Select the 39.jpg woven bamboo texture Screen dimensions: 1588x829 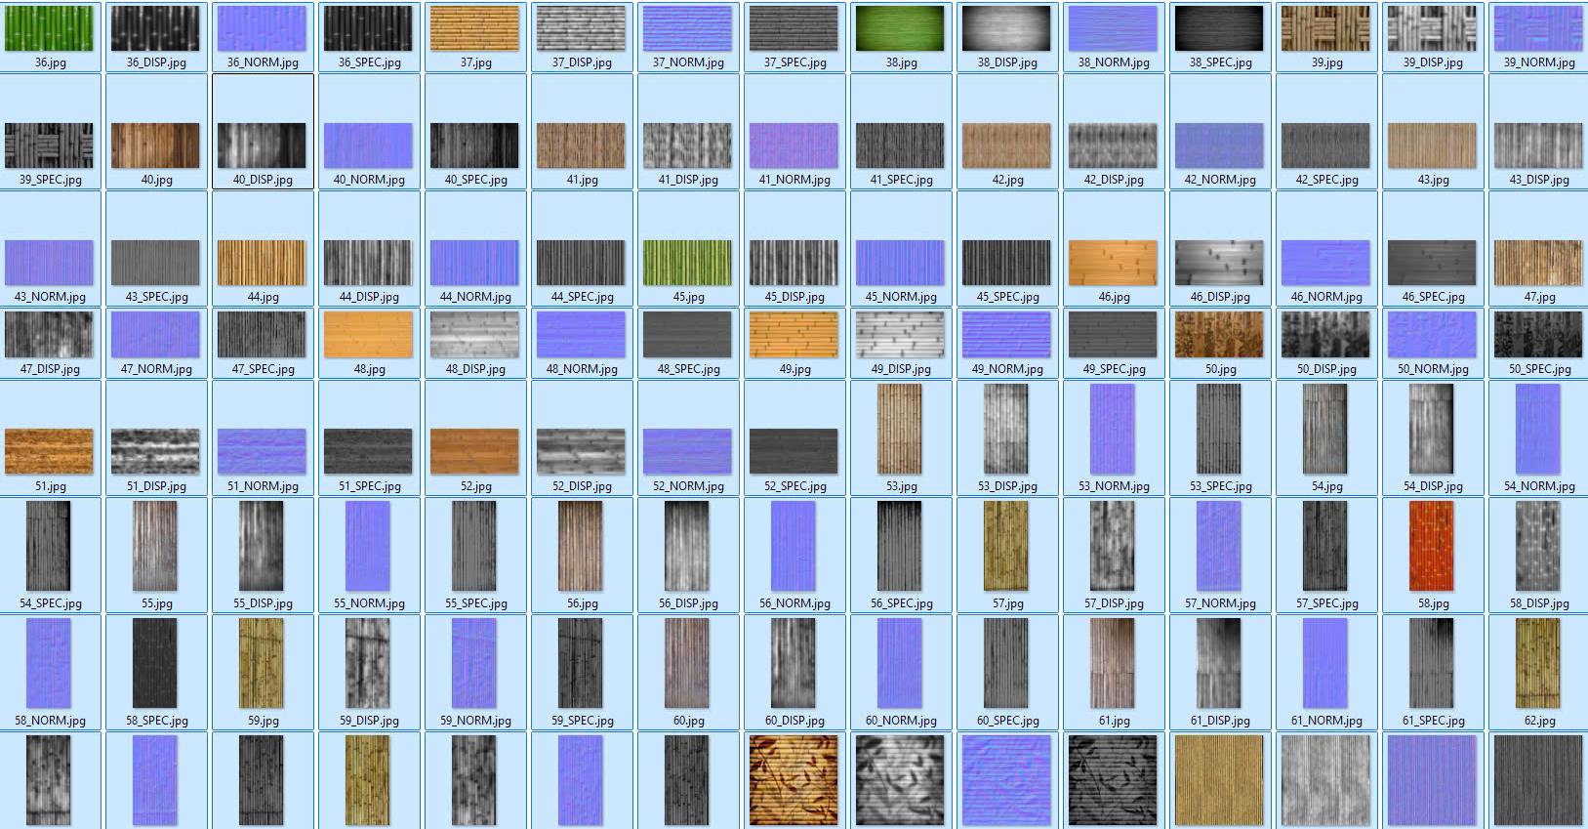coord(1325,29)
